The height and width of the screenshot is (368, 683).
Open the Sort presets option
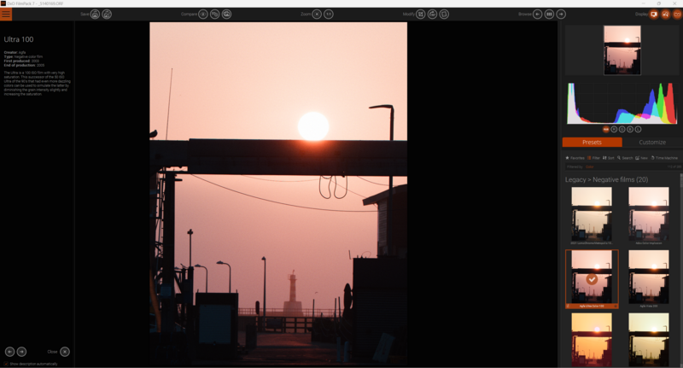coord(608,158)
